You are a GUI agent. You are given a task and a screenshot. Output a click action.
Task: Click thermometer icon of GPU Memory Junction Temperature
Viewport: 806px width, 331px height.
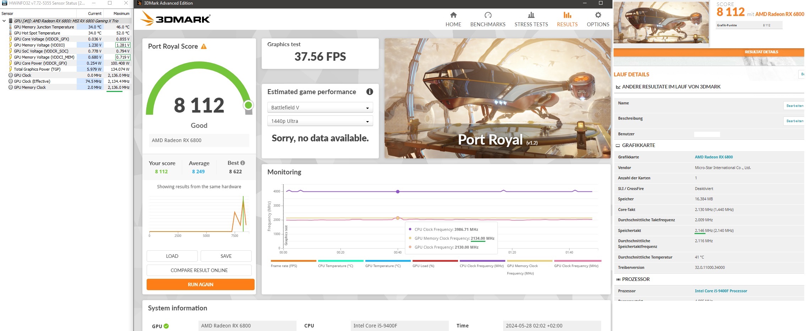[x=11, y=27]
